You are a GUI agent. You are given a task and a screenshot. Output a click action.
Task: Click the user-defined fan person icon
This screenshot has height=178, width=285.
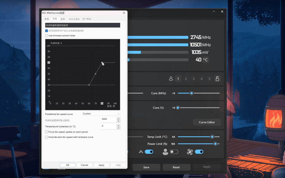[x=165, y=152]
